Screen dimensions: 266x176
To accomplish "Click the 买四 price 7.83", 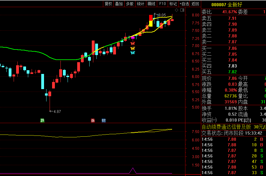I will coord(232,66).
